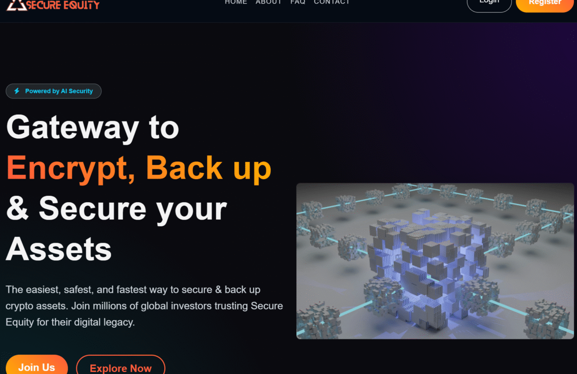This screenshot has height=374, width=577.
Task: Click the SECURE EQUITY brand name text
Action: pyautogui.click(x=63, y=5)
